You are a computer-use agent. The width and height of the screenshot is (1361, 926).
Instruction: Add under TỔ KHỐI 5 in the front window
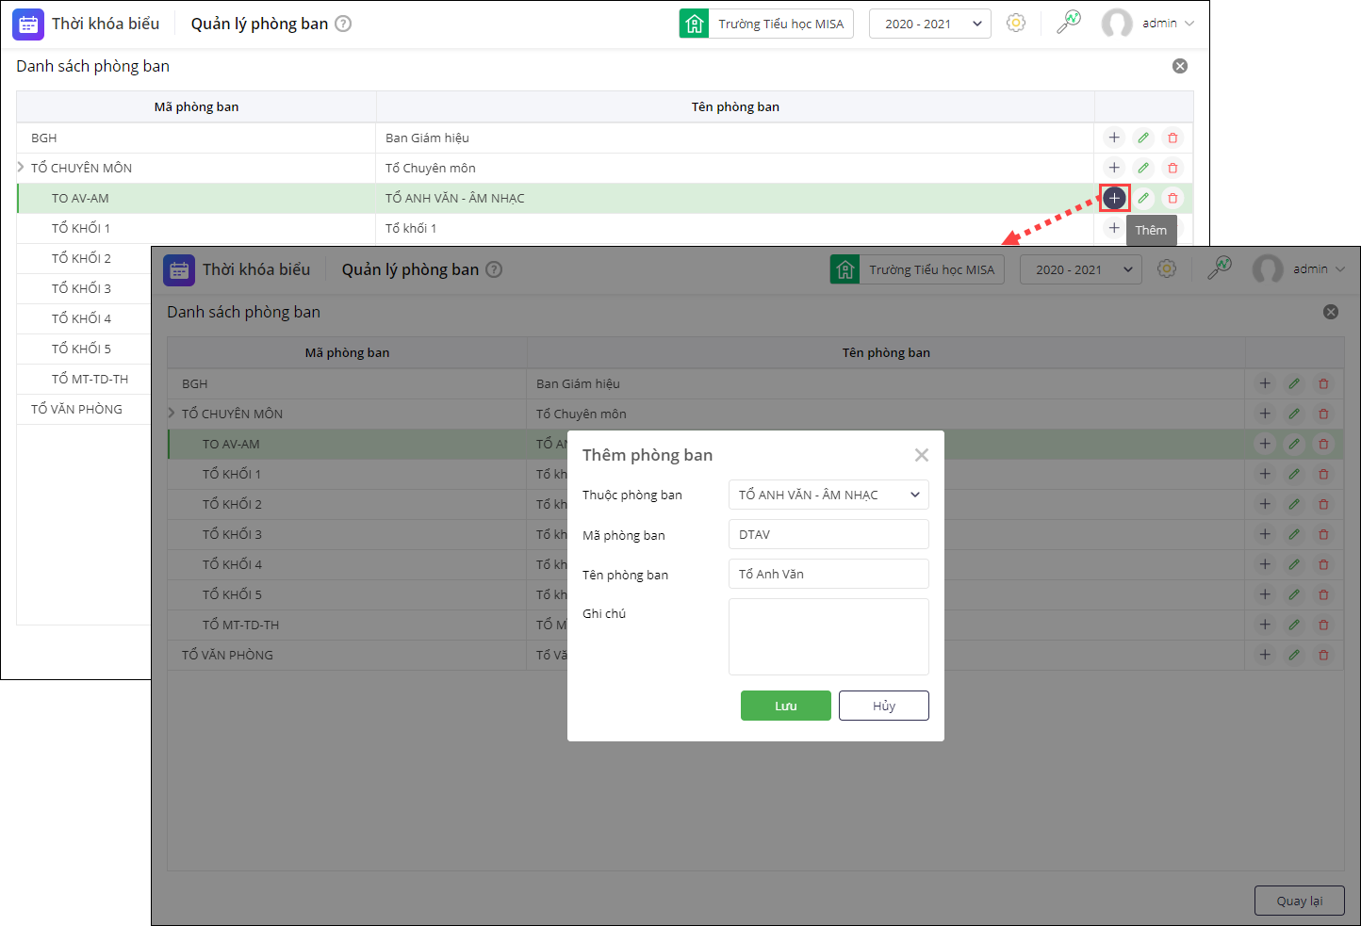click(x=1265, y=594)
